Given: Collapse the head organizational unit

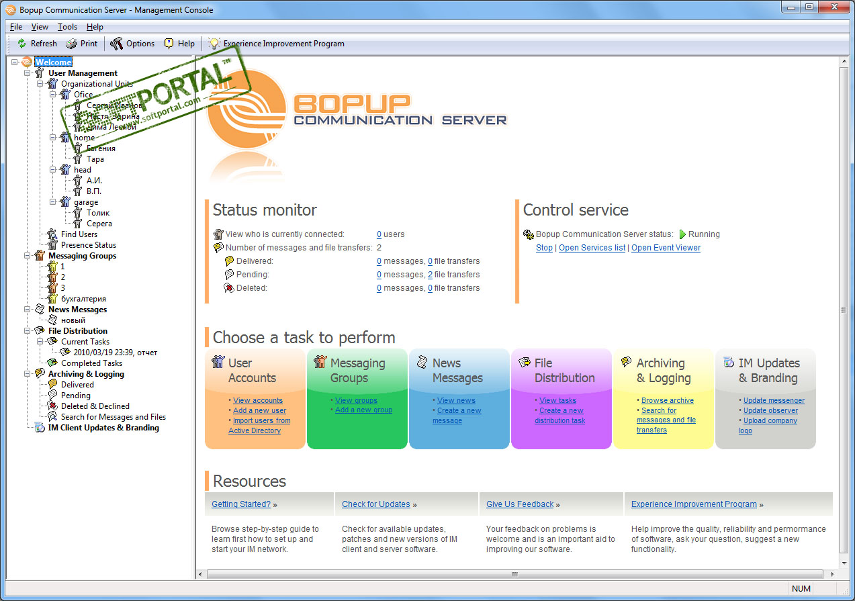Looking at the screenshot, I should pos(52,170).
